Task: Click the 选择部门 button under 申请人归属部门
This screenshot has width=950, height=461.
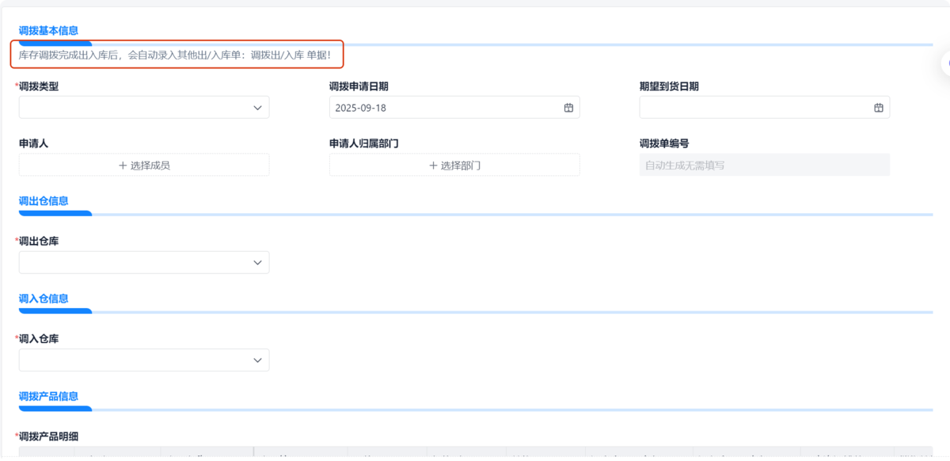Action: point(454,165)
